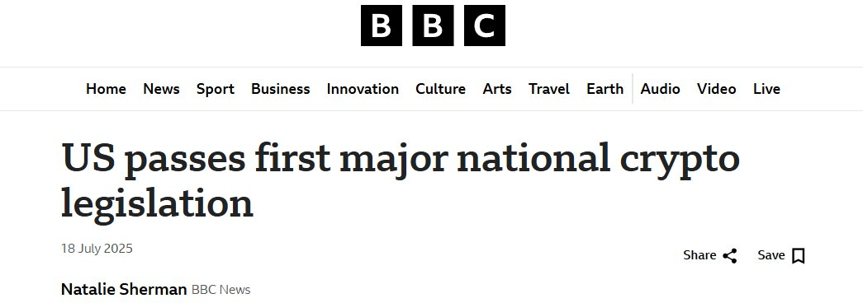
Task: Open the Home menu item
Action: [106, 89]
